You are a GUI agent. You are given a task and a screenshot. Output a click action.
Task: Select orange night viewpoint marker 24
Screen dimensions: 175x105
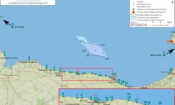[x=114, y=80]
